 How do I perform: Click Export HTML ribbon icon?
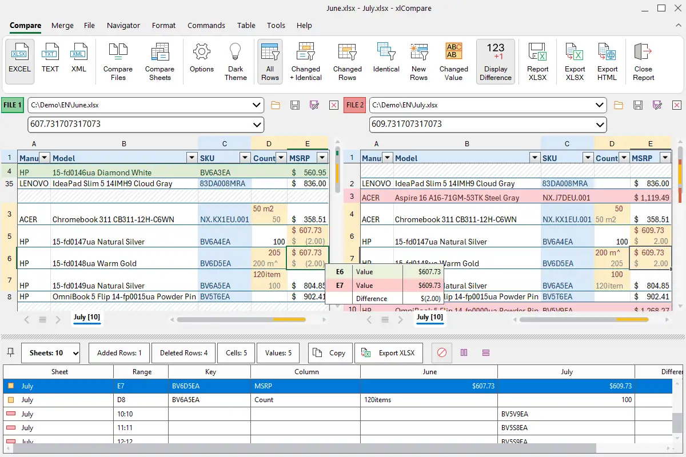(x=608, y=62)
